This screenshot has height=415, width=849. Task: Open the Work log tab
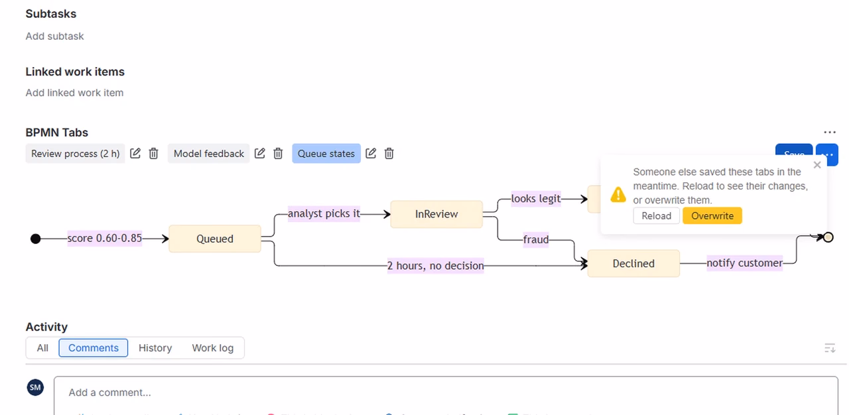coord(213,348)
